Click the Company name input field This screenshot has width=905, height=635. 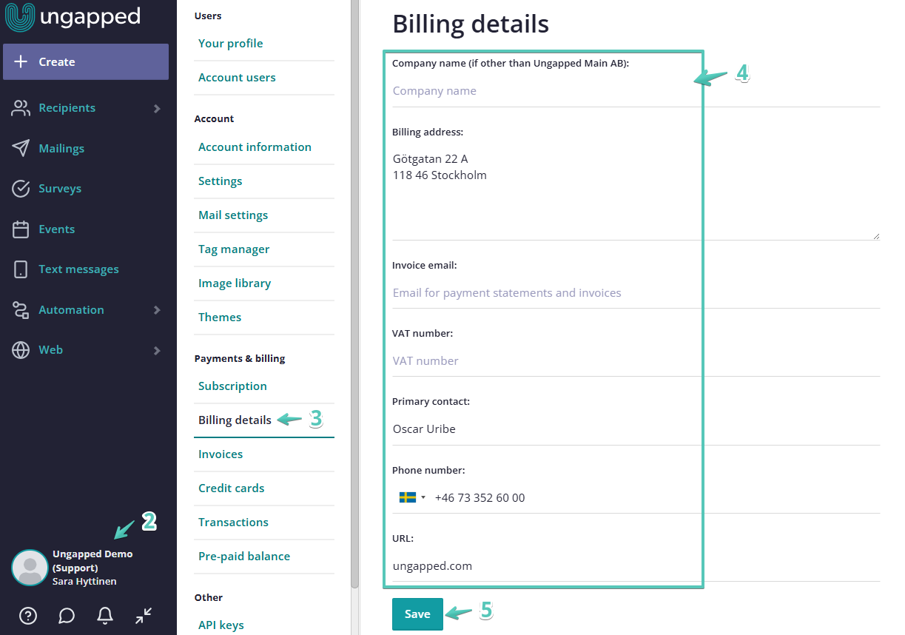[636, 91]
